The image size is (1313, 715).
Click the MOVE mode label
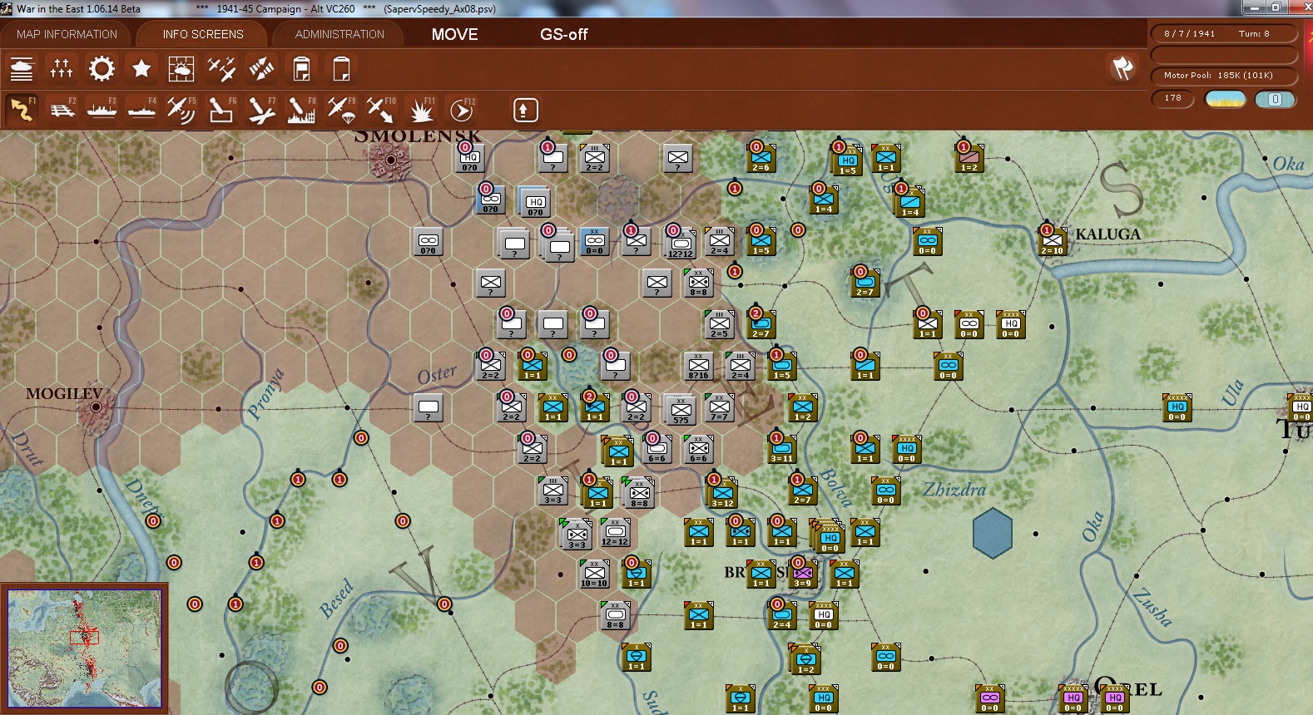pos(454,34)
